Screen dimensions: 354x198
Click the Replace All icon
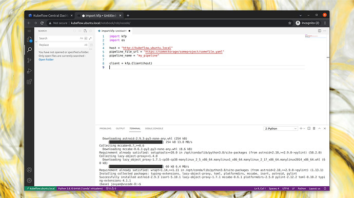(x=91, y=45)
